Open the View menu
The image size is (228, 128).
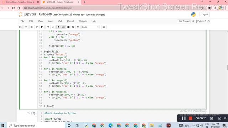tap(40, 21)
